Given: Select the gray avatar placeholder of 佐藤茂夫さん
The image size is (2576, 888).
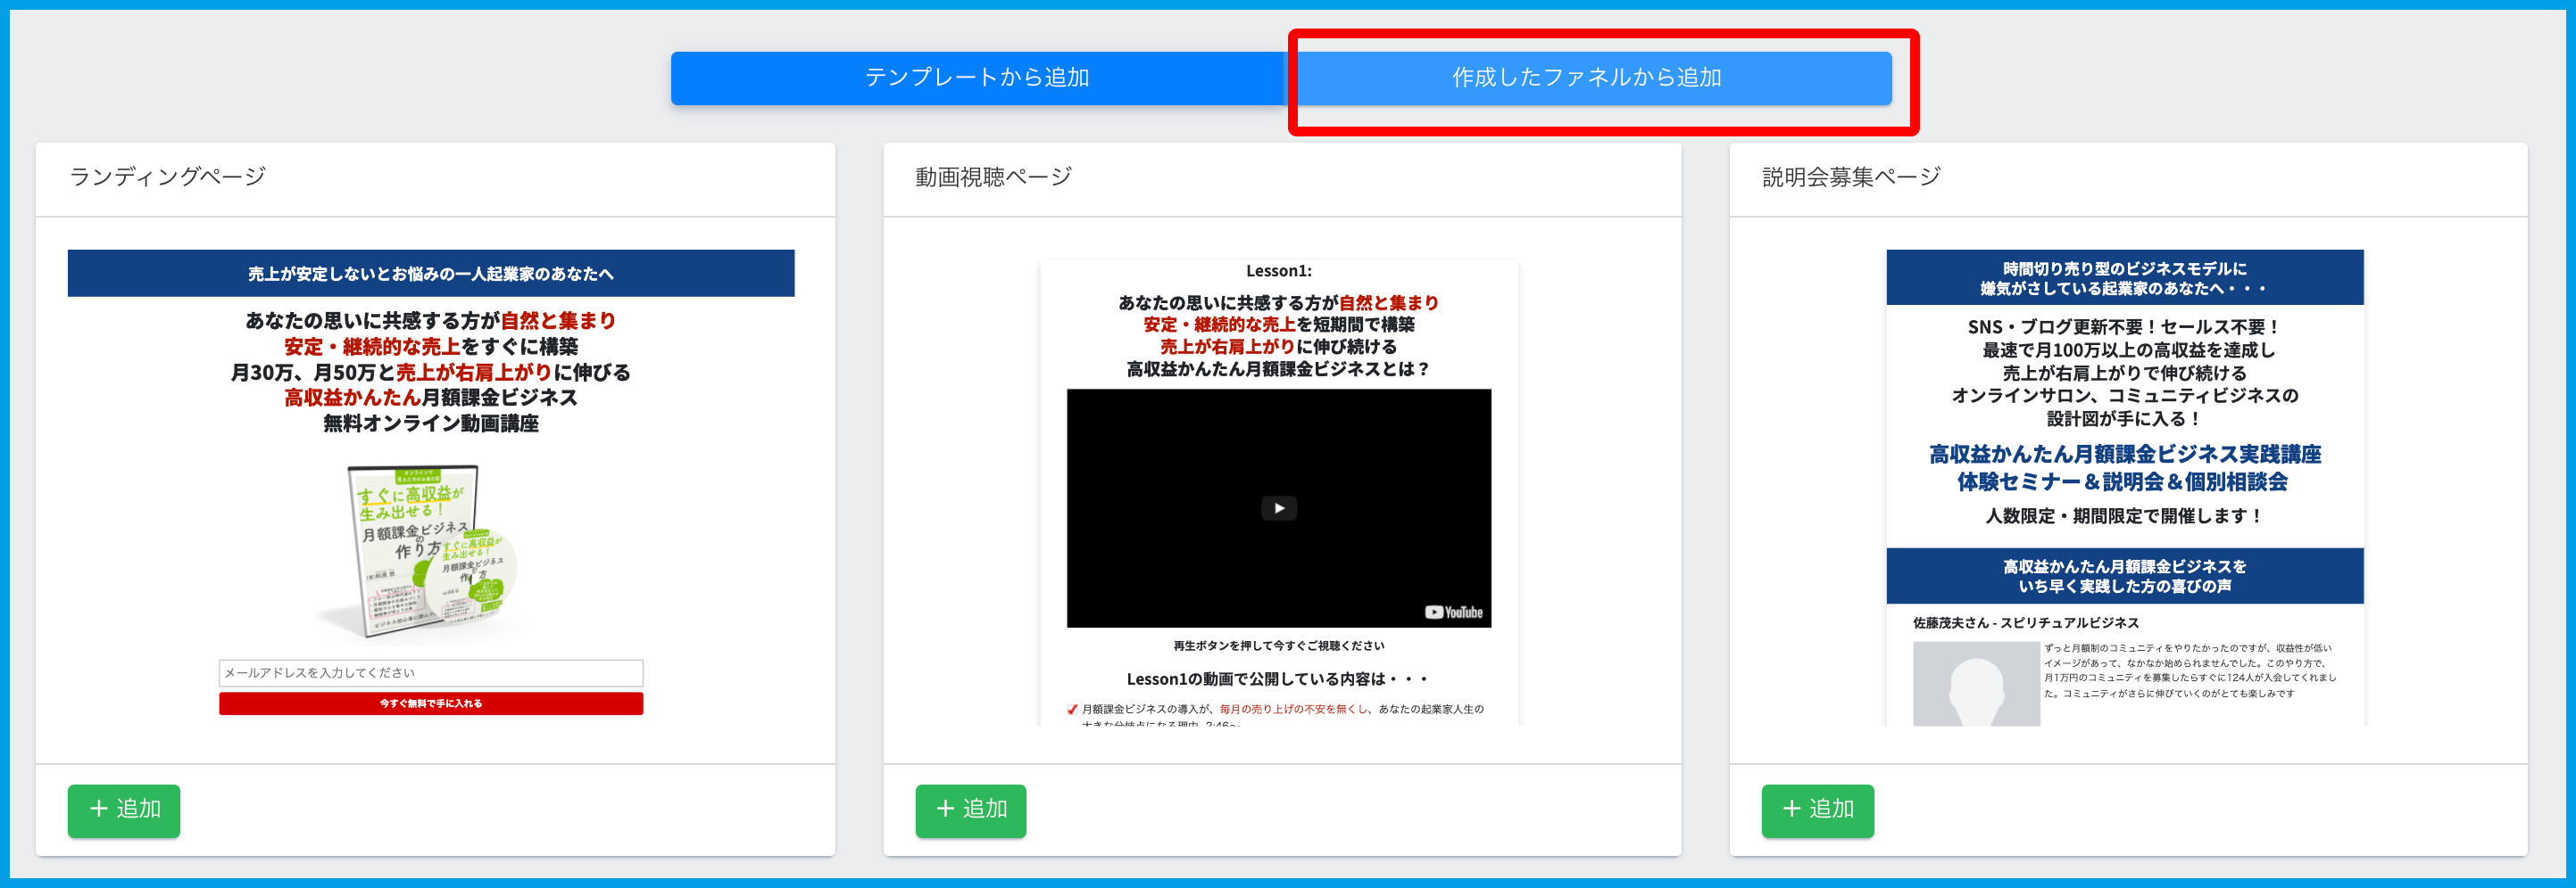Looking at the screenshot, I should [x=1975, y=684].
